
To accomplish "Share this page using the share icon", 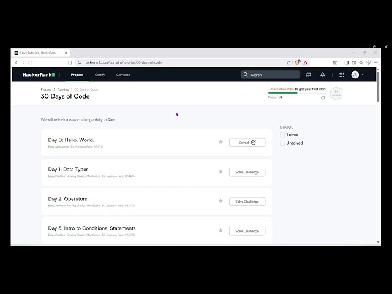I will (288, 62).
